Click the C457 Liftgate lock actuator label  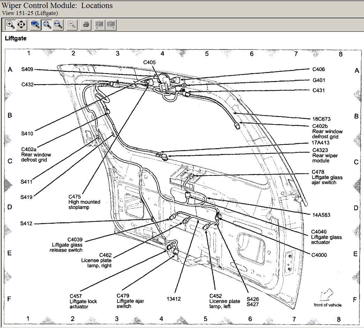(83, 301)
